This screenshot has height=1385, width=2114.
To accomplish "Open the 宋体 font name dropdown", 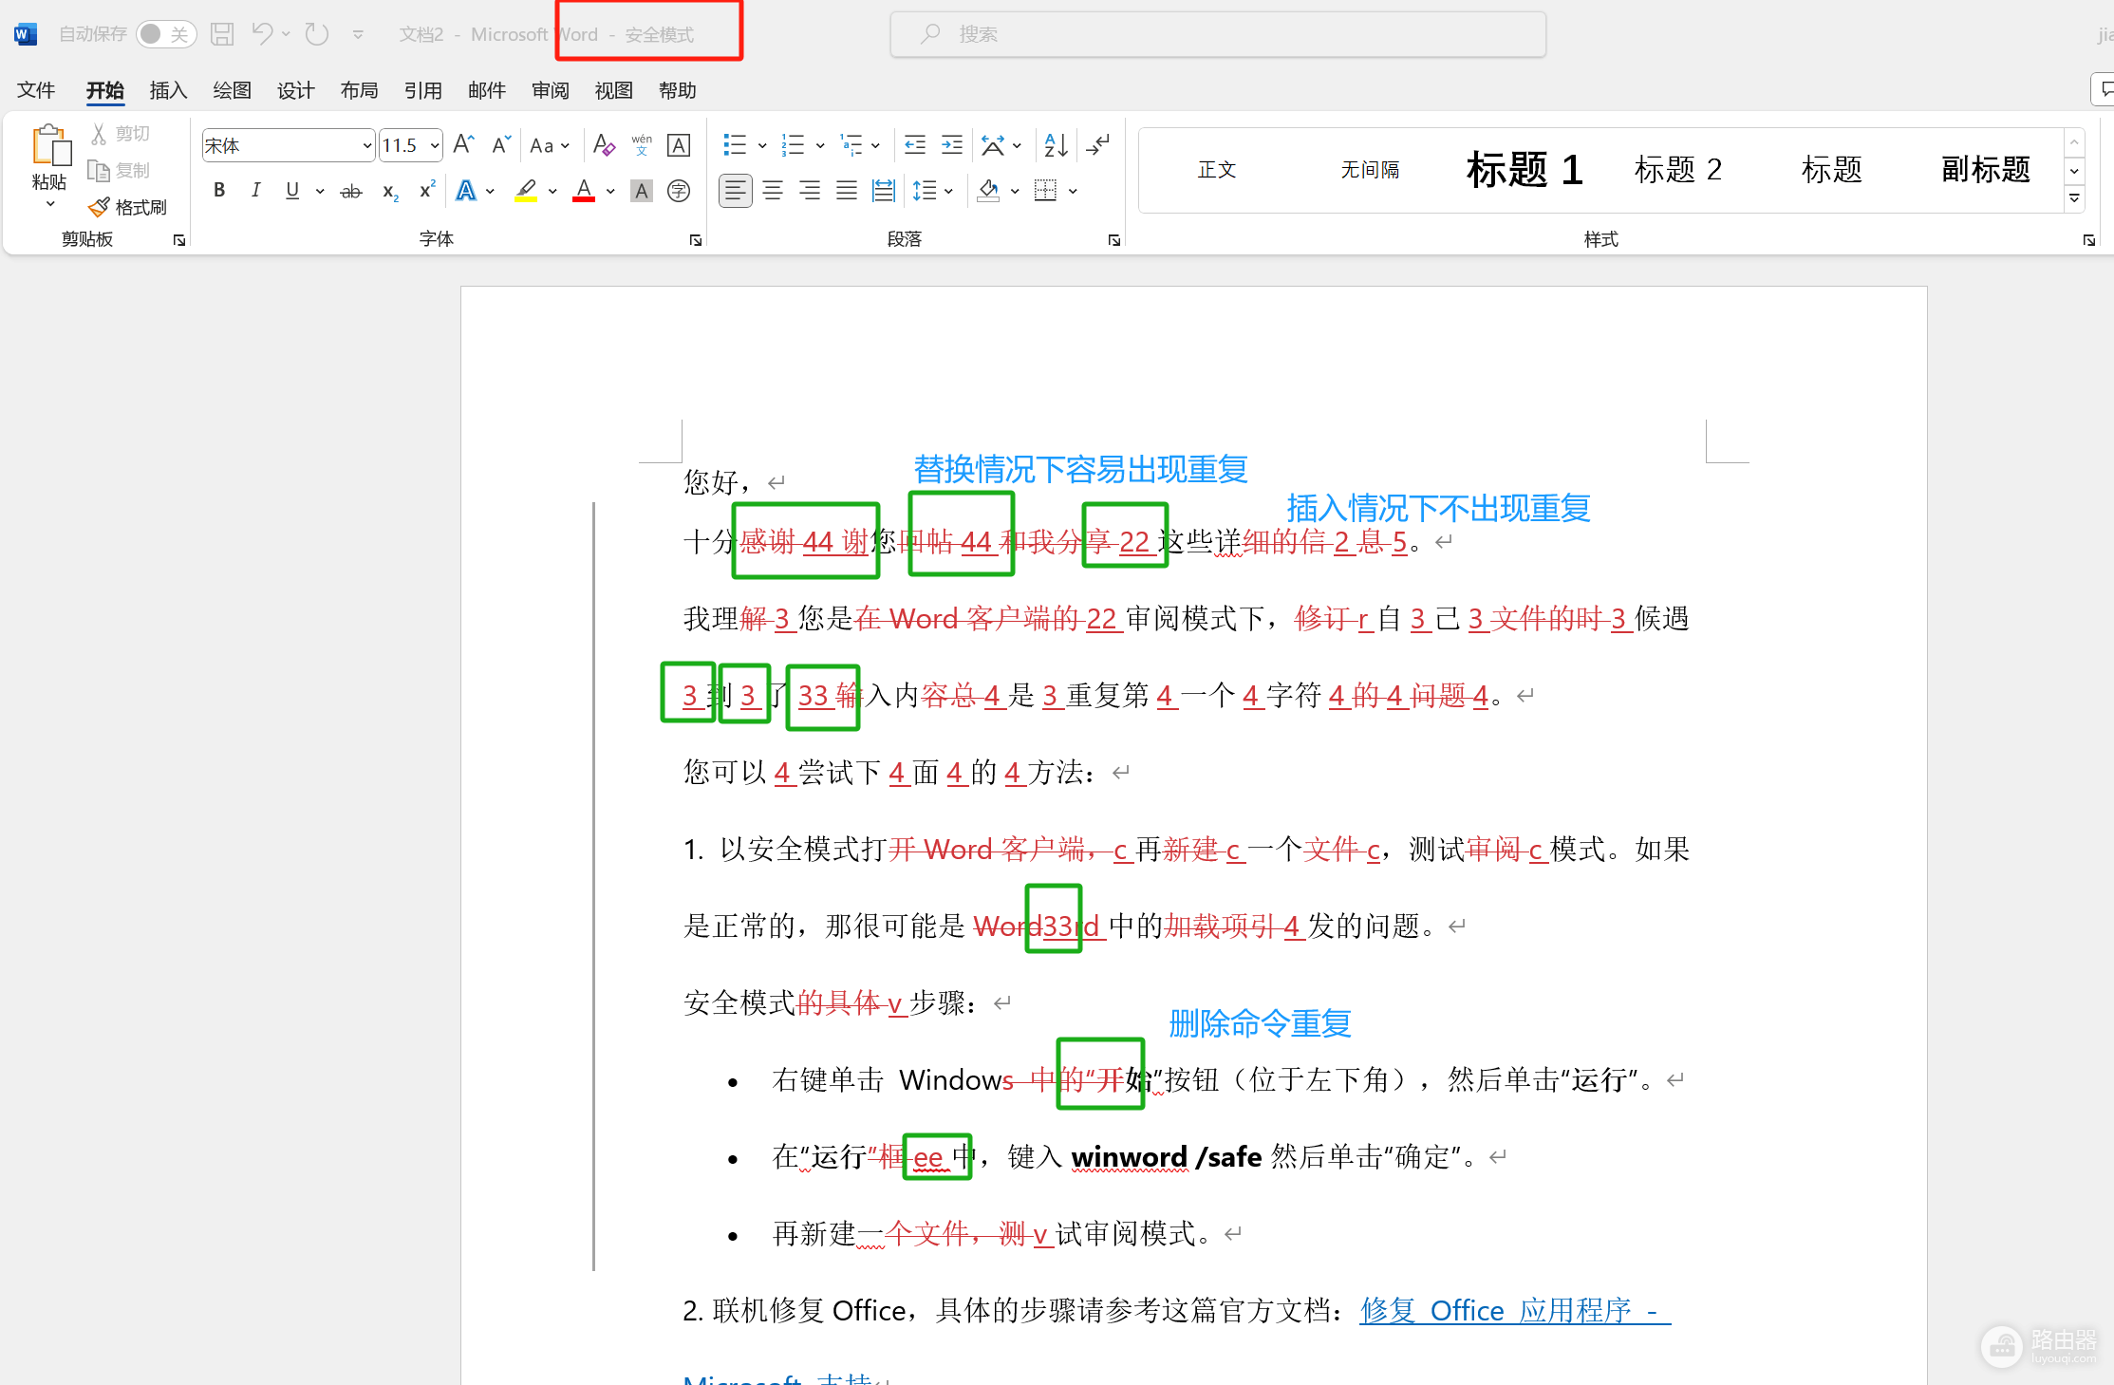I will pyautogui.click(x=367, y=145).
